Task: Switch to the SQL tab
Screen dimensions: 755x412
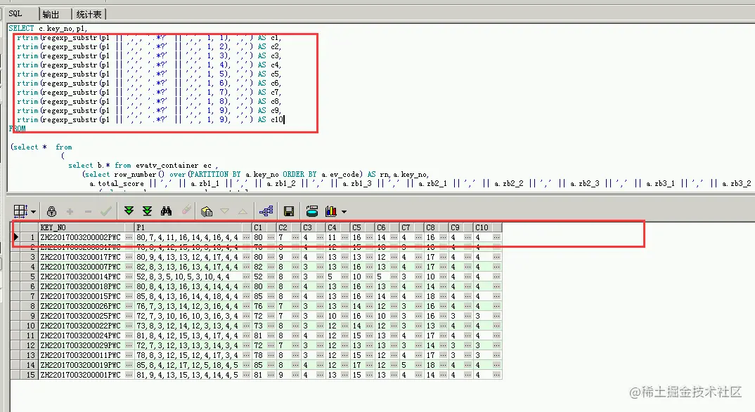Action: click(x=15, y=13)
